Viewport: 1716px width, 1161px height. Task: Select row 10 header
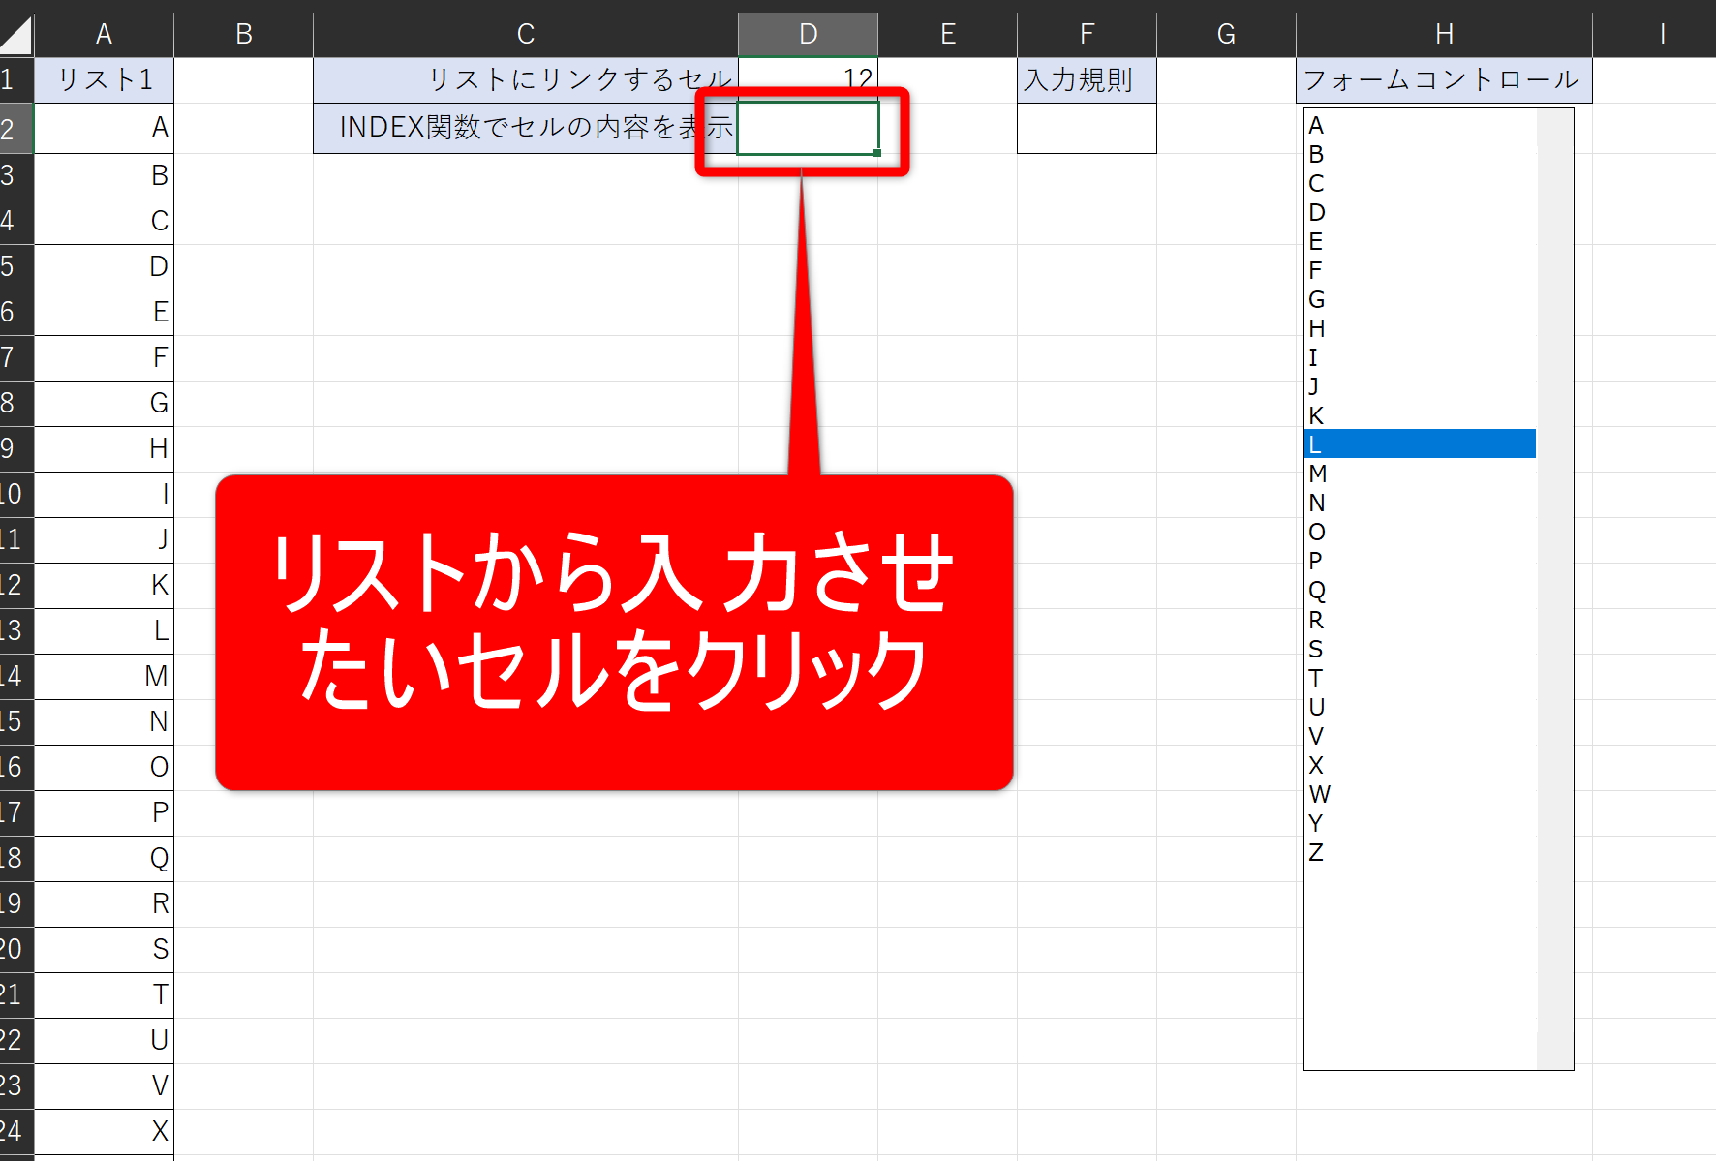pos(15,495)
